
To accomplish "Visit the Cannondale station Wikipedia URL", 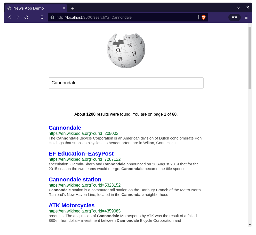I will point(84,185).
